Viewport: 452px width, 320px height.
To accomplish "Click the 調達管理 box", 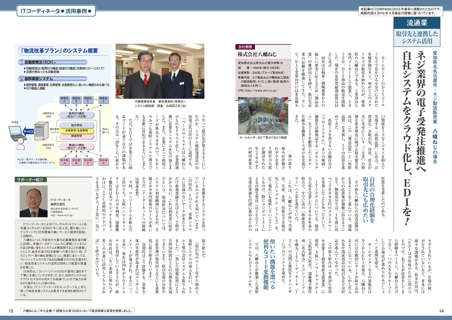I will click(76, 136).
